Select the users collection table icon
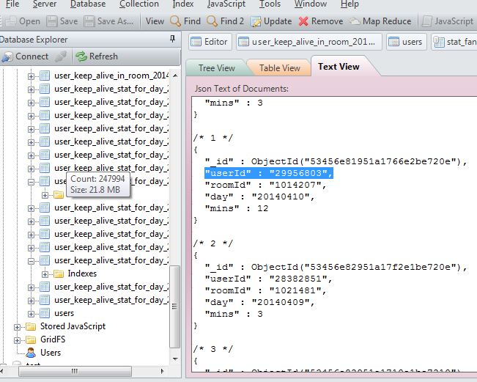Screen dimensions: 477x382 (x=45, y=313)
